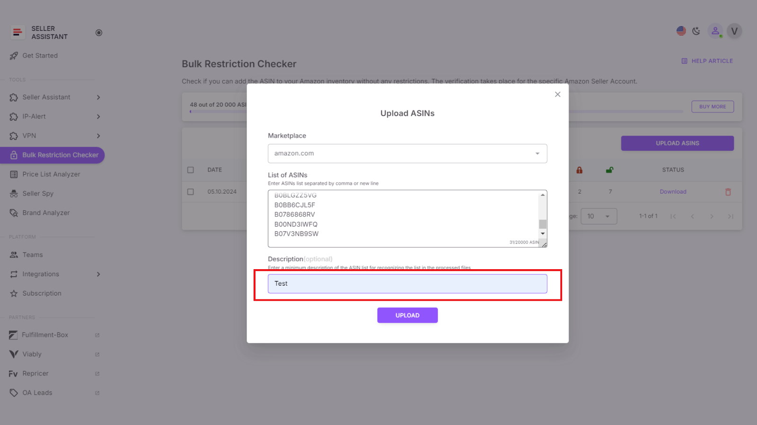Open the Brand Analyzer tool

[46, 212]
